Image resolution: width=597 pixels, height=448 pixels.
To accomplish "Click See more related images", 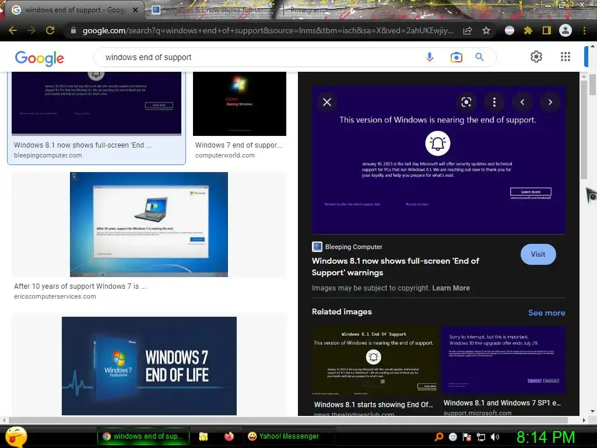I will [x=546, y=313].
